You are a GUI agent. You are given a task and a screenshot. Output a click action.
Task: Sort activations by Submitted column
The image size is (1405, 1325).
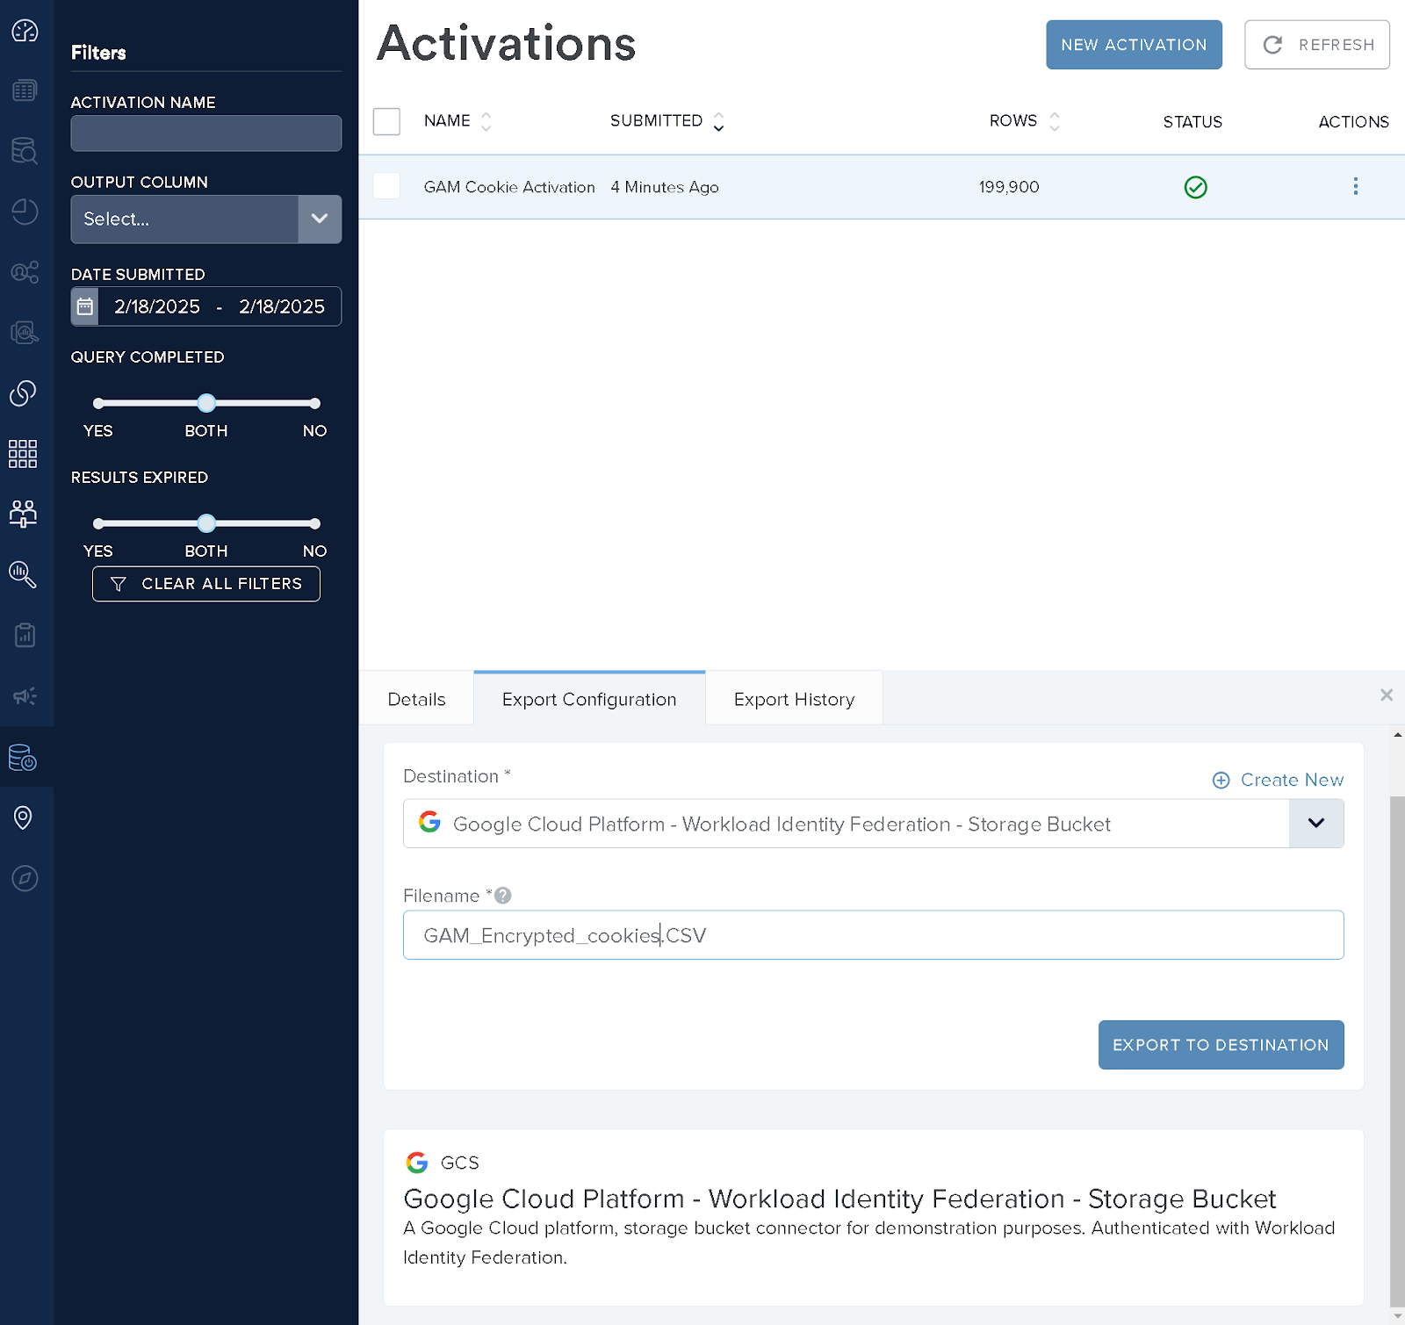[x=718, y=121]
